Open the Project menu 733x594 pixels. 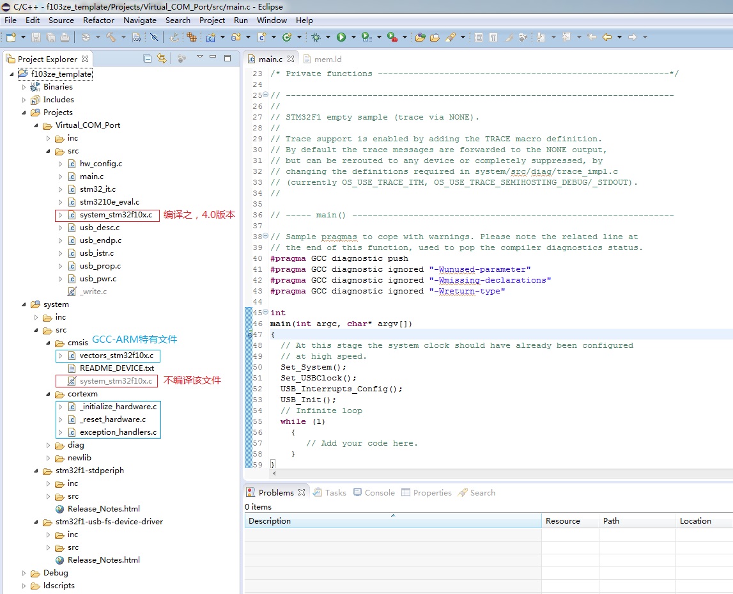[x=212, y=20]
